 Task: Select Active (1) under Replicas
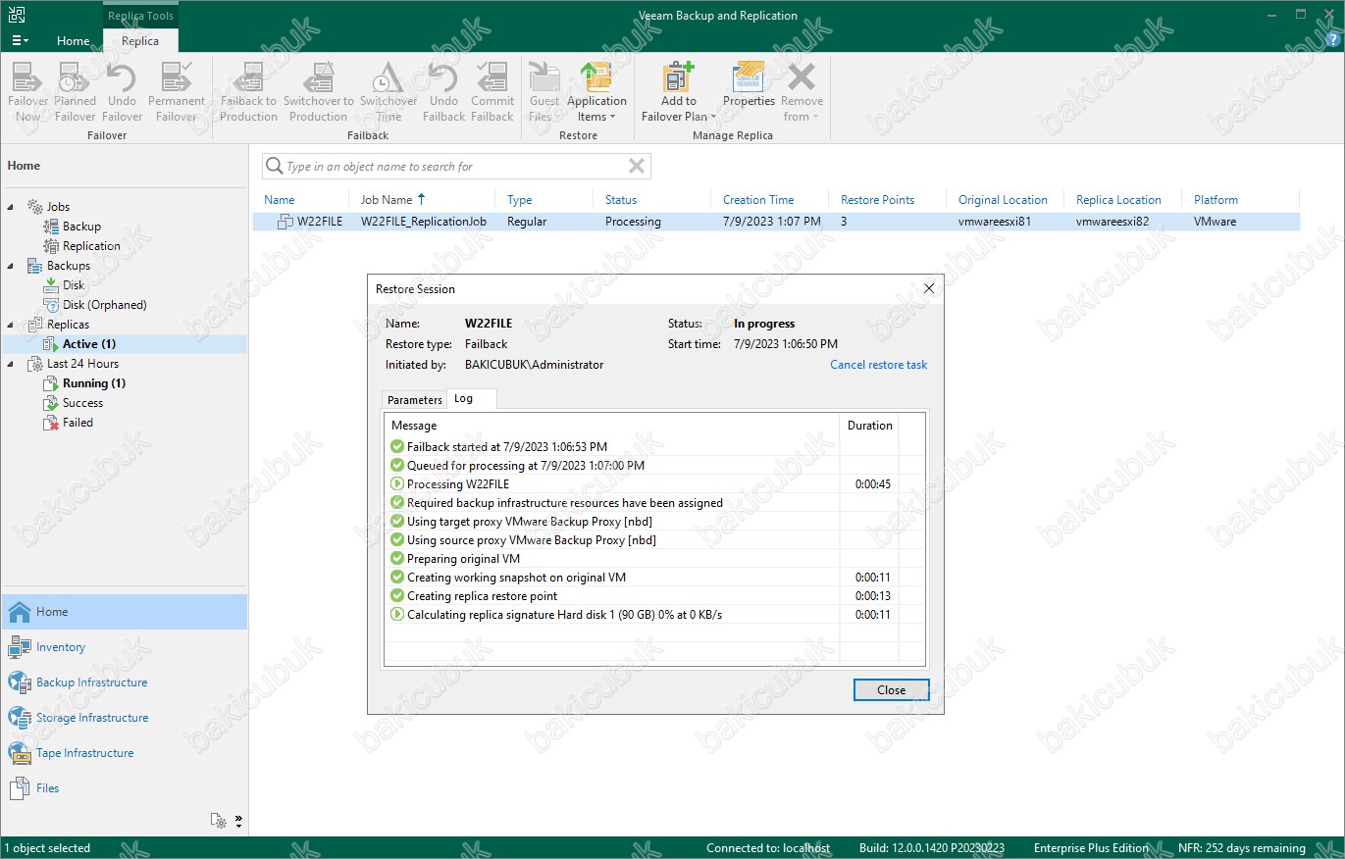(89, 344)
